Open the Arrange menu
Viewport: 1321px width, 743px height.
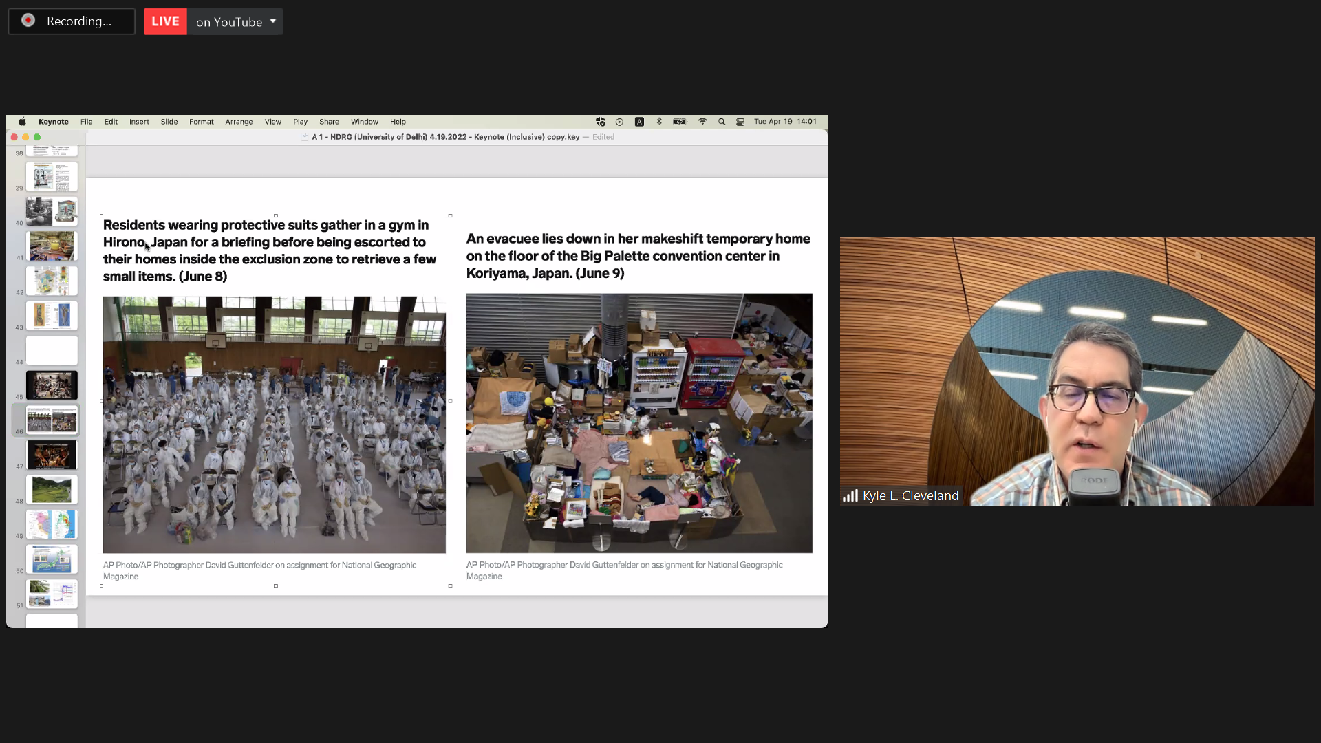239,122
